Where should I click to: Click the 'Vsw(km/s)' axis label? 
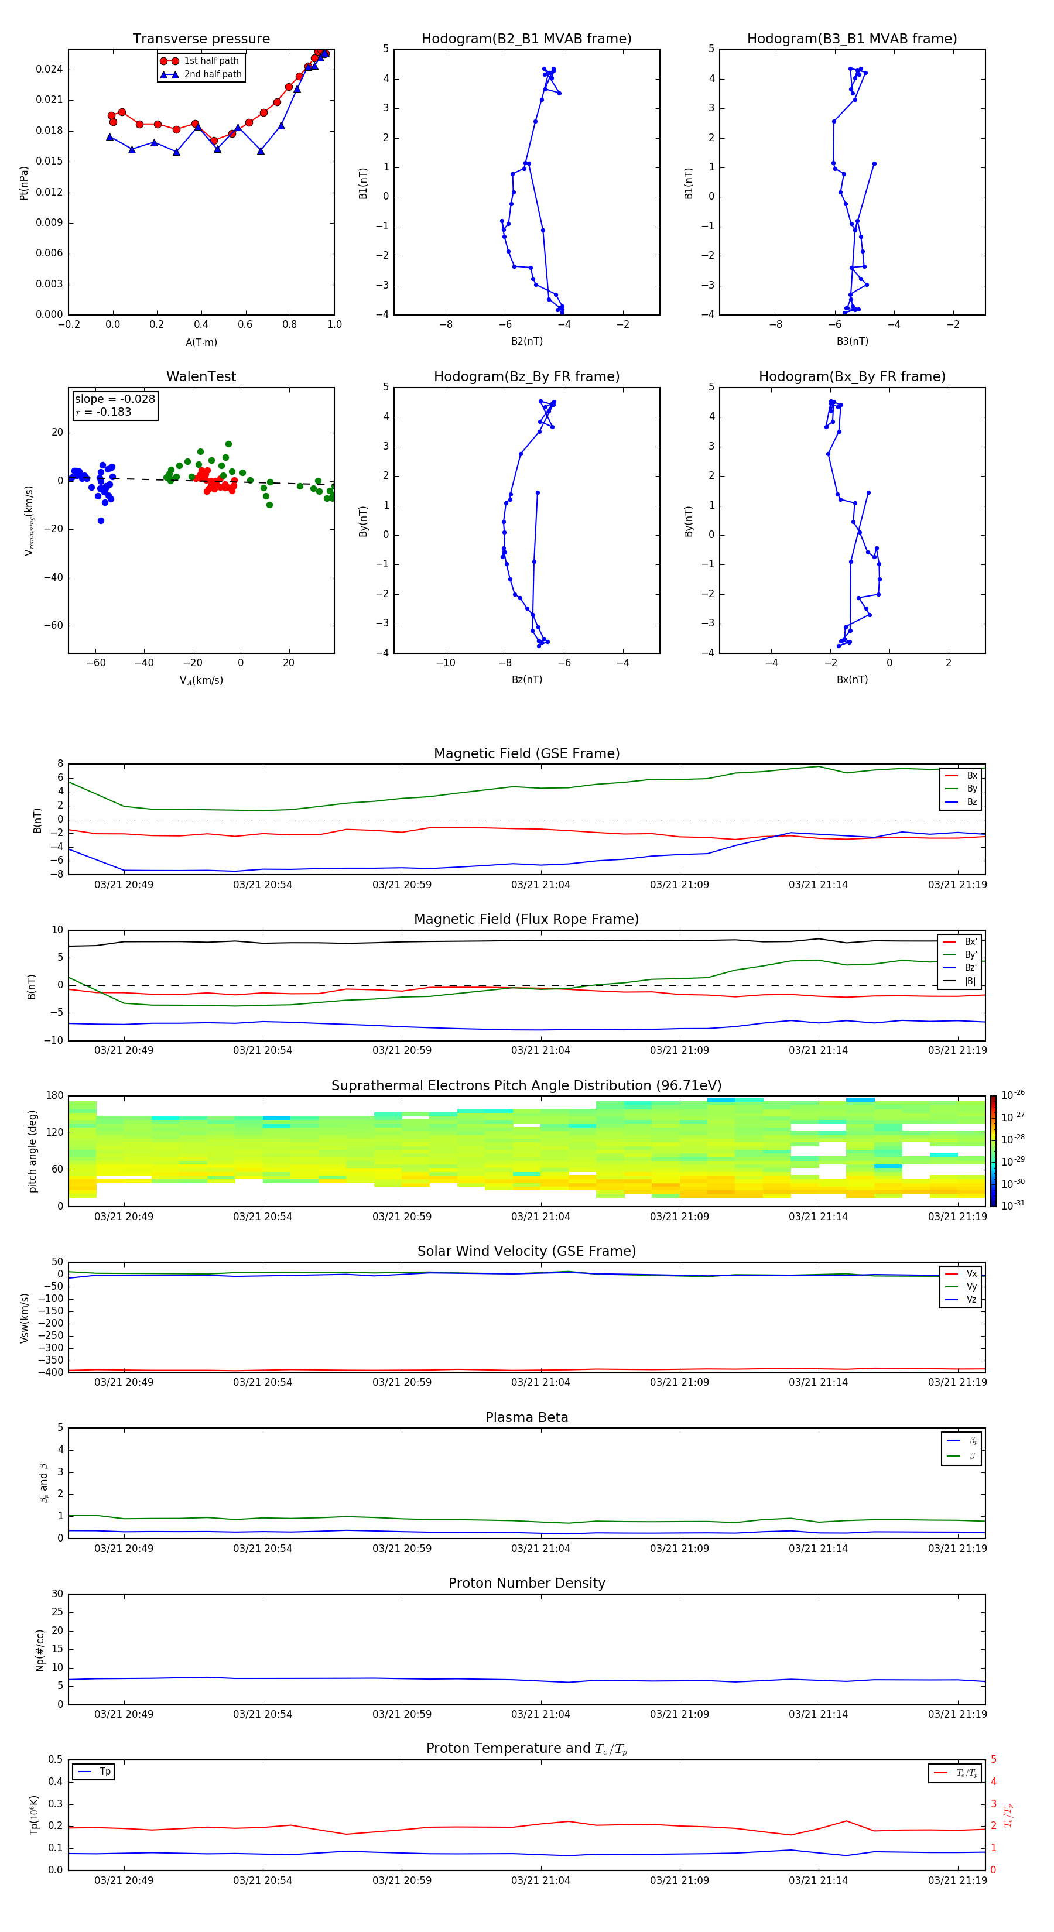(x=24, y=1317)
